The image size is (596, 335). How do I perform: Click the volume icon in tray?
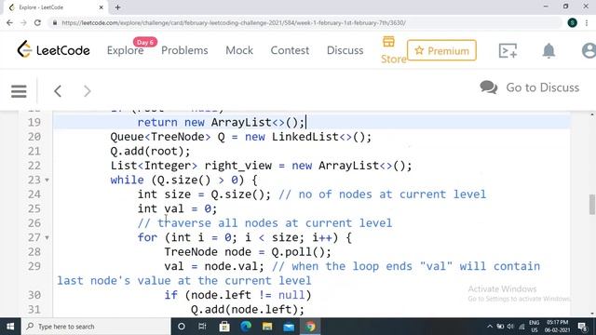(x=510, y=327)
